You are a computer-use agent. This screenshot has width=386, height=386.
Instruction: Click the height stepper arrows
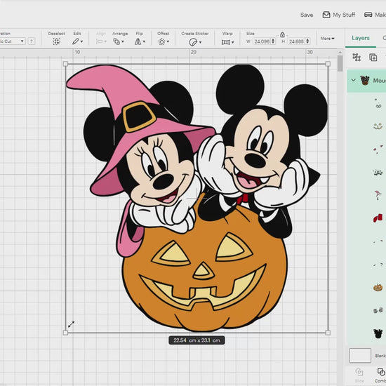[307, 41]
